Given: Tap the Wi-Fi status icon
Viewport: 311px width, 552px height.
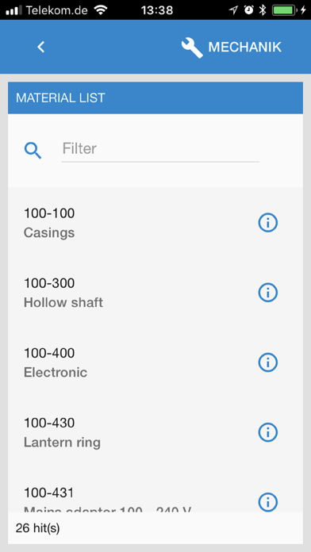Looking at the screenshot, I should 101,10.
